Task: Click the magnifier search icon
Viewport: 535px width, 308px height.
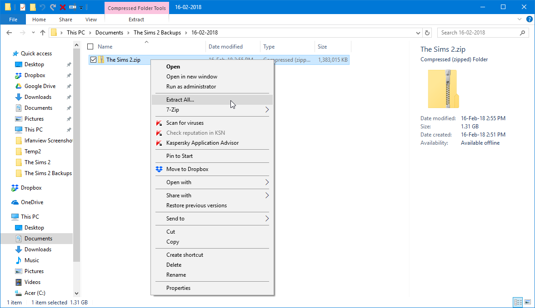Action: tap(522, 33)
